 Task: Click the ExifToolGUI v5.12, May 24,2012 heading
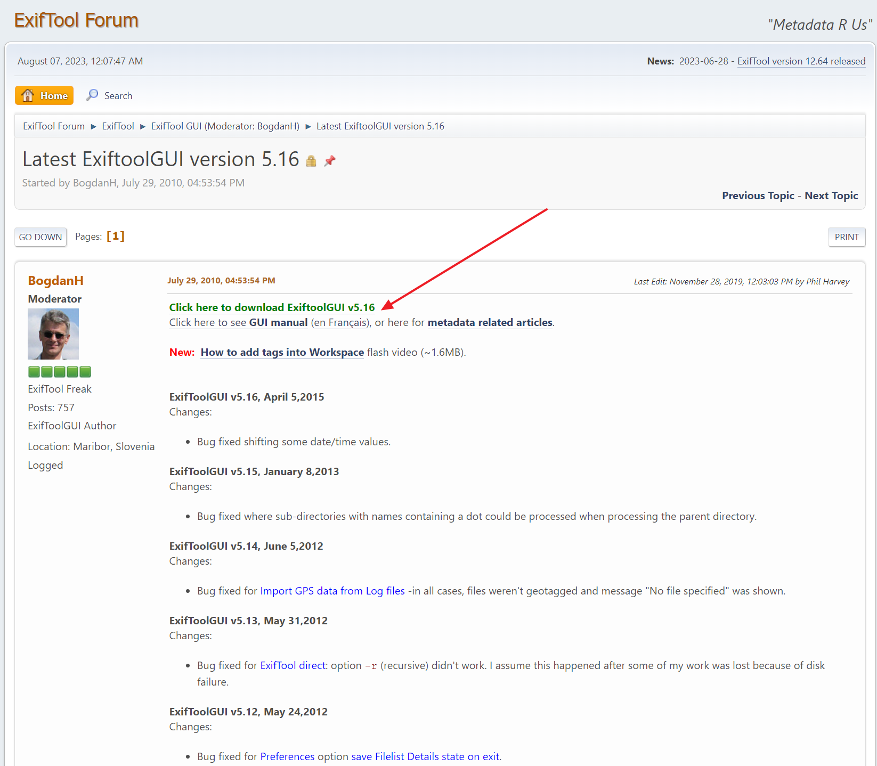pyautogui.click(x=248, y=712)
